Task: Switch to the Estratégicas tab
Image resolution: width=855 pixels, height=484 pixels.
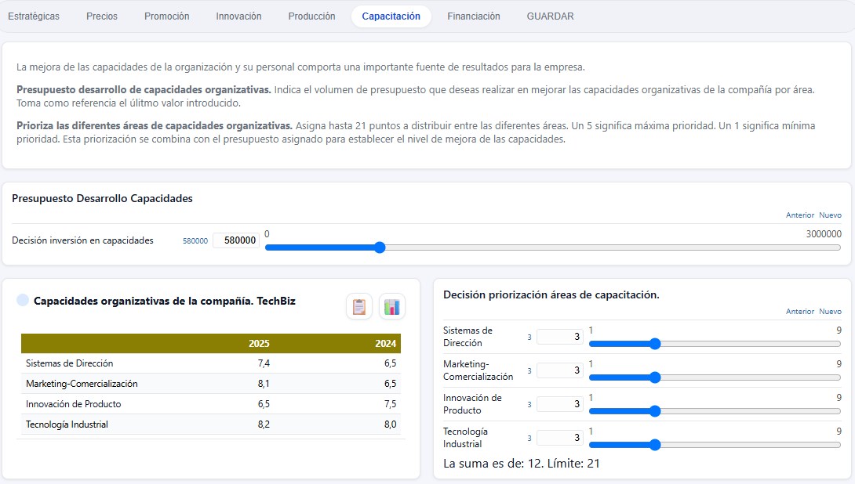Action: click(34, 16)
